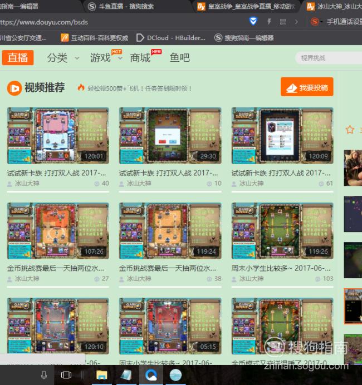Open the 金币挑战赛 video title with 38 views

[168, 268]
